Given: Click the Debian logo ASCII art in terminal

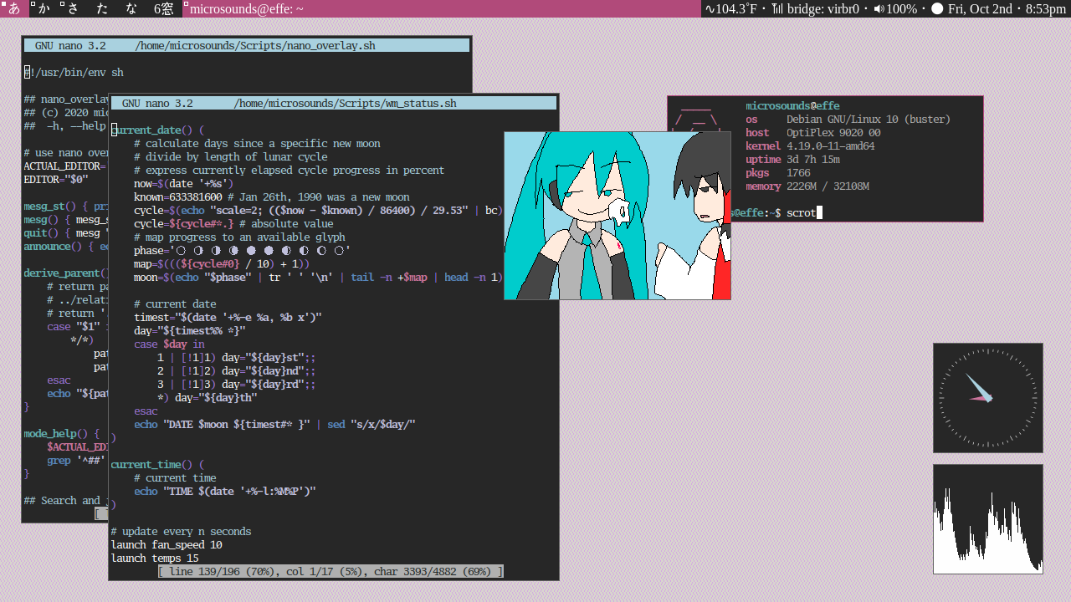Looking at the screenshot, I should [697, 119].
